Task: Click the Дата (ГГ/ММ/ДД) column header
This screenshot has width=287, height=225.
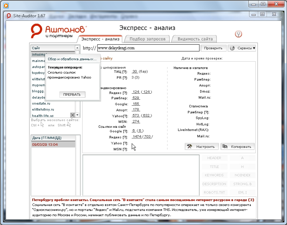Action: (53, 138)
